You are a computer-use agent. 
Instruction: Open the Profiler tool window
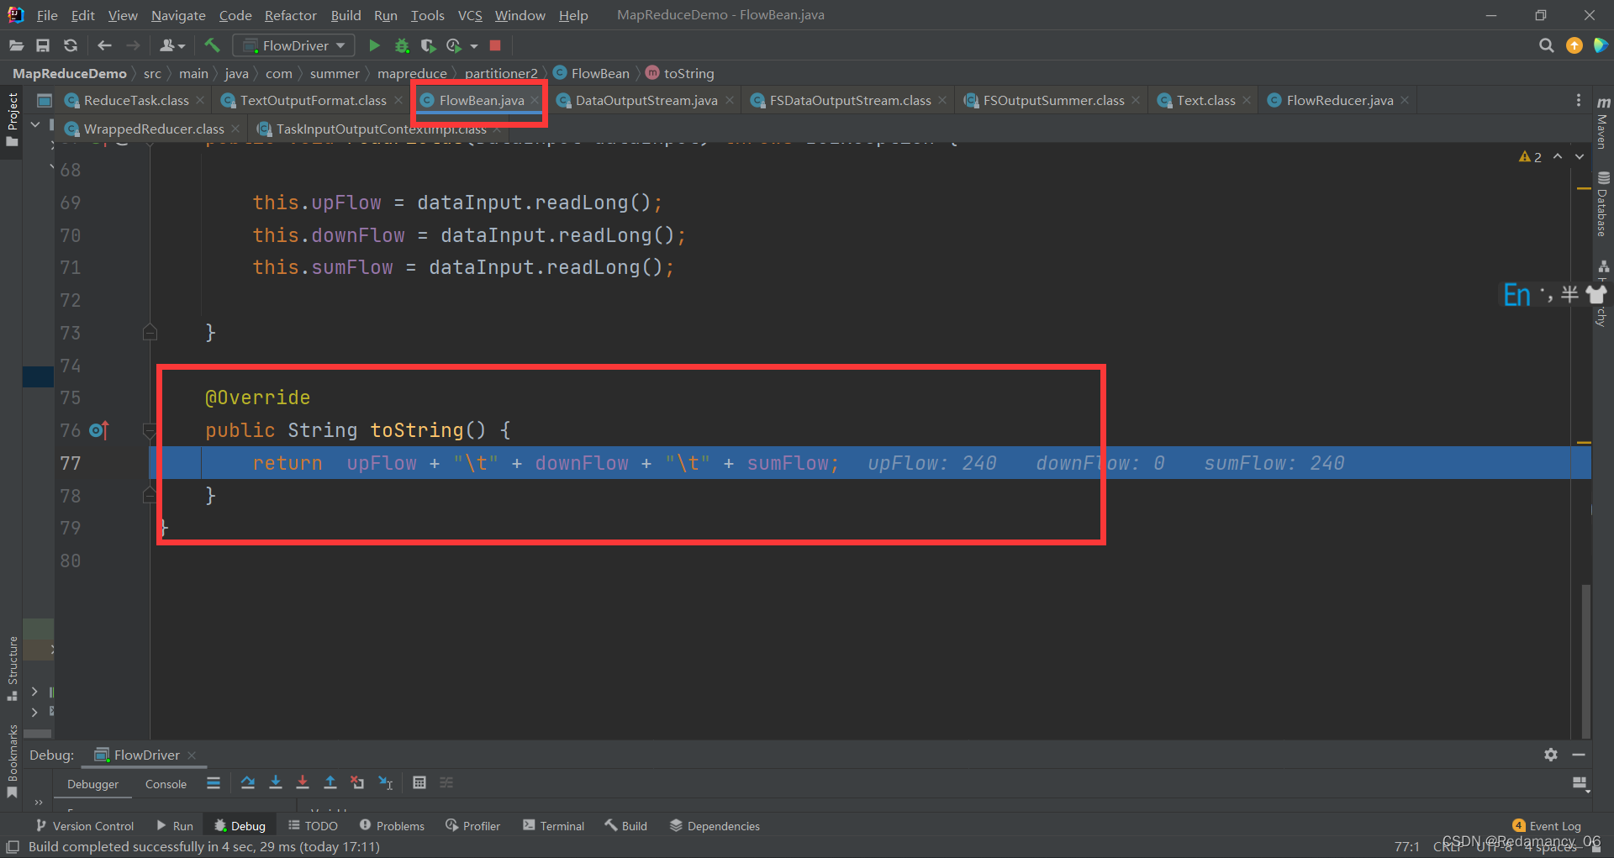(x=472, y=826)
